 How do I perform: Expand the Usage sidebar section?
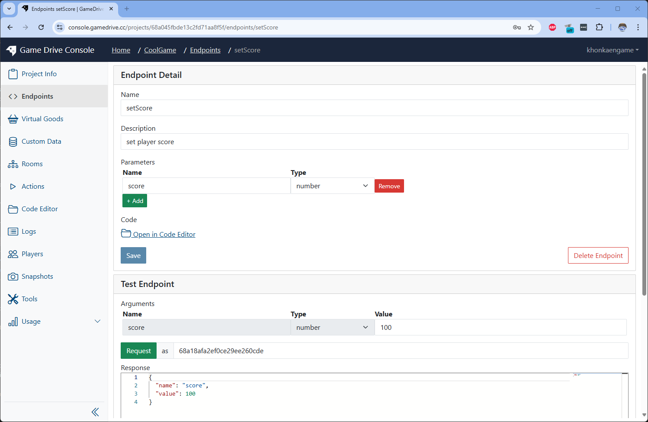click(97, 321)
